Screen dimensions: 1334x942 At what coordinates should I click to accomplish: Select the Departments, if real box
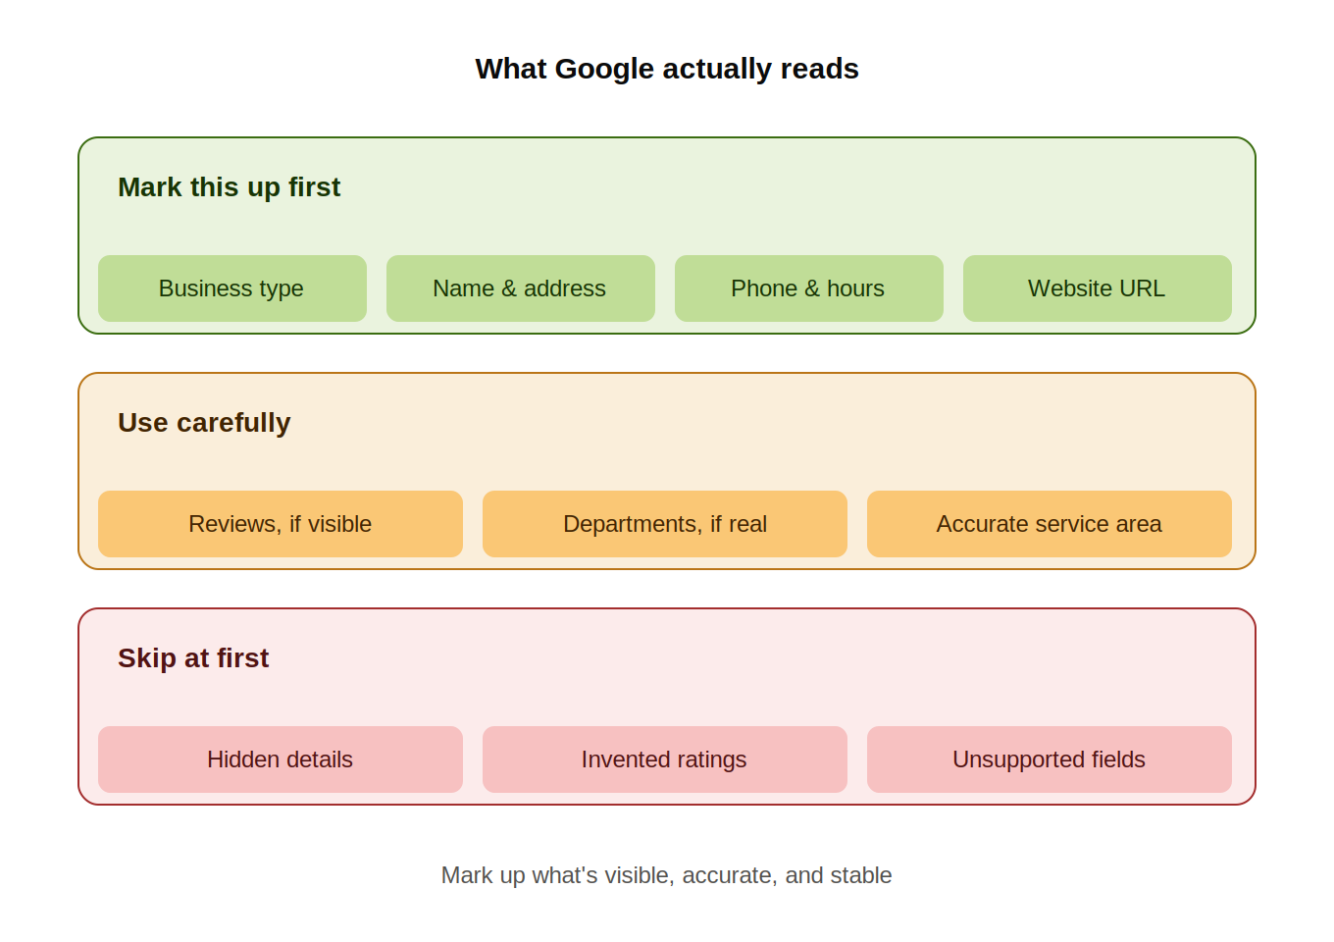pyautogui.click(x=665, y=524)
